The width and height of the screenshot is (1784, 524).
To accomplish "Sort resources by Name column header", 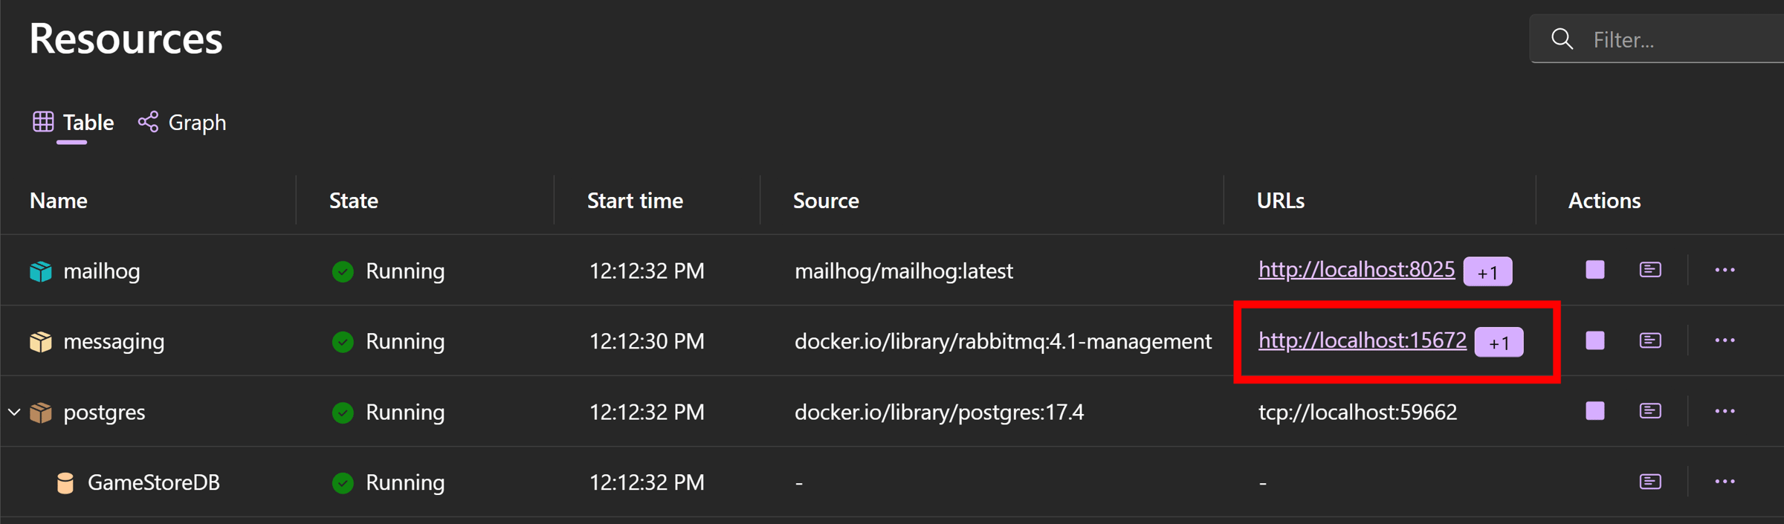I will point(59,201).
